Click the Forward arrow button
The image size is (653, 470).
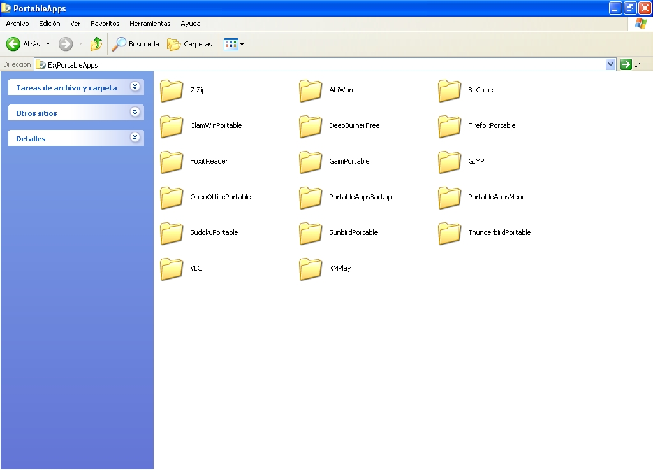[x=66, y=44]
